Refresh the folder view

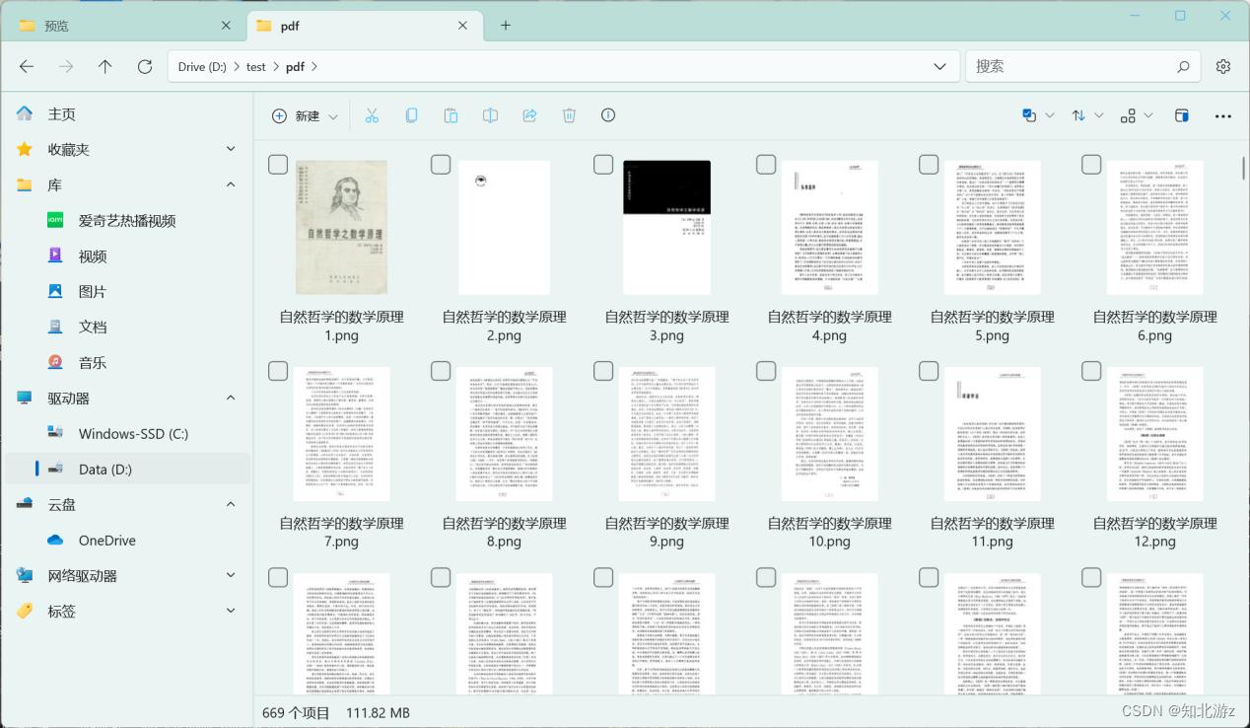[144, 66]
